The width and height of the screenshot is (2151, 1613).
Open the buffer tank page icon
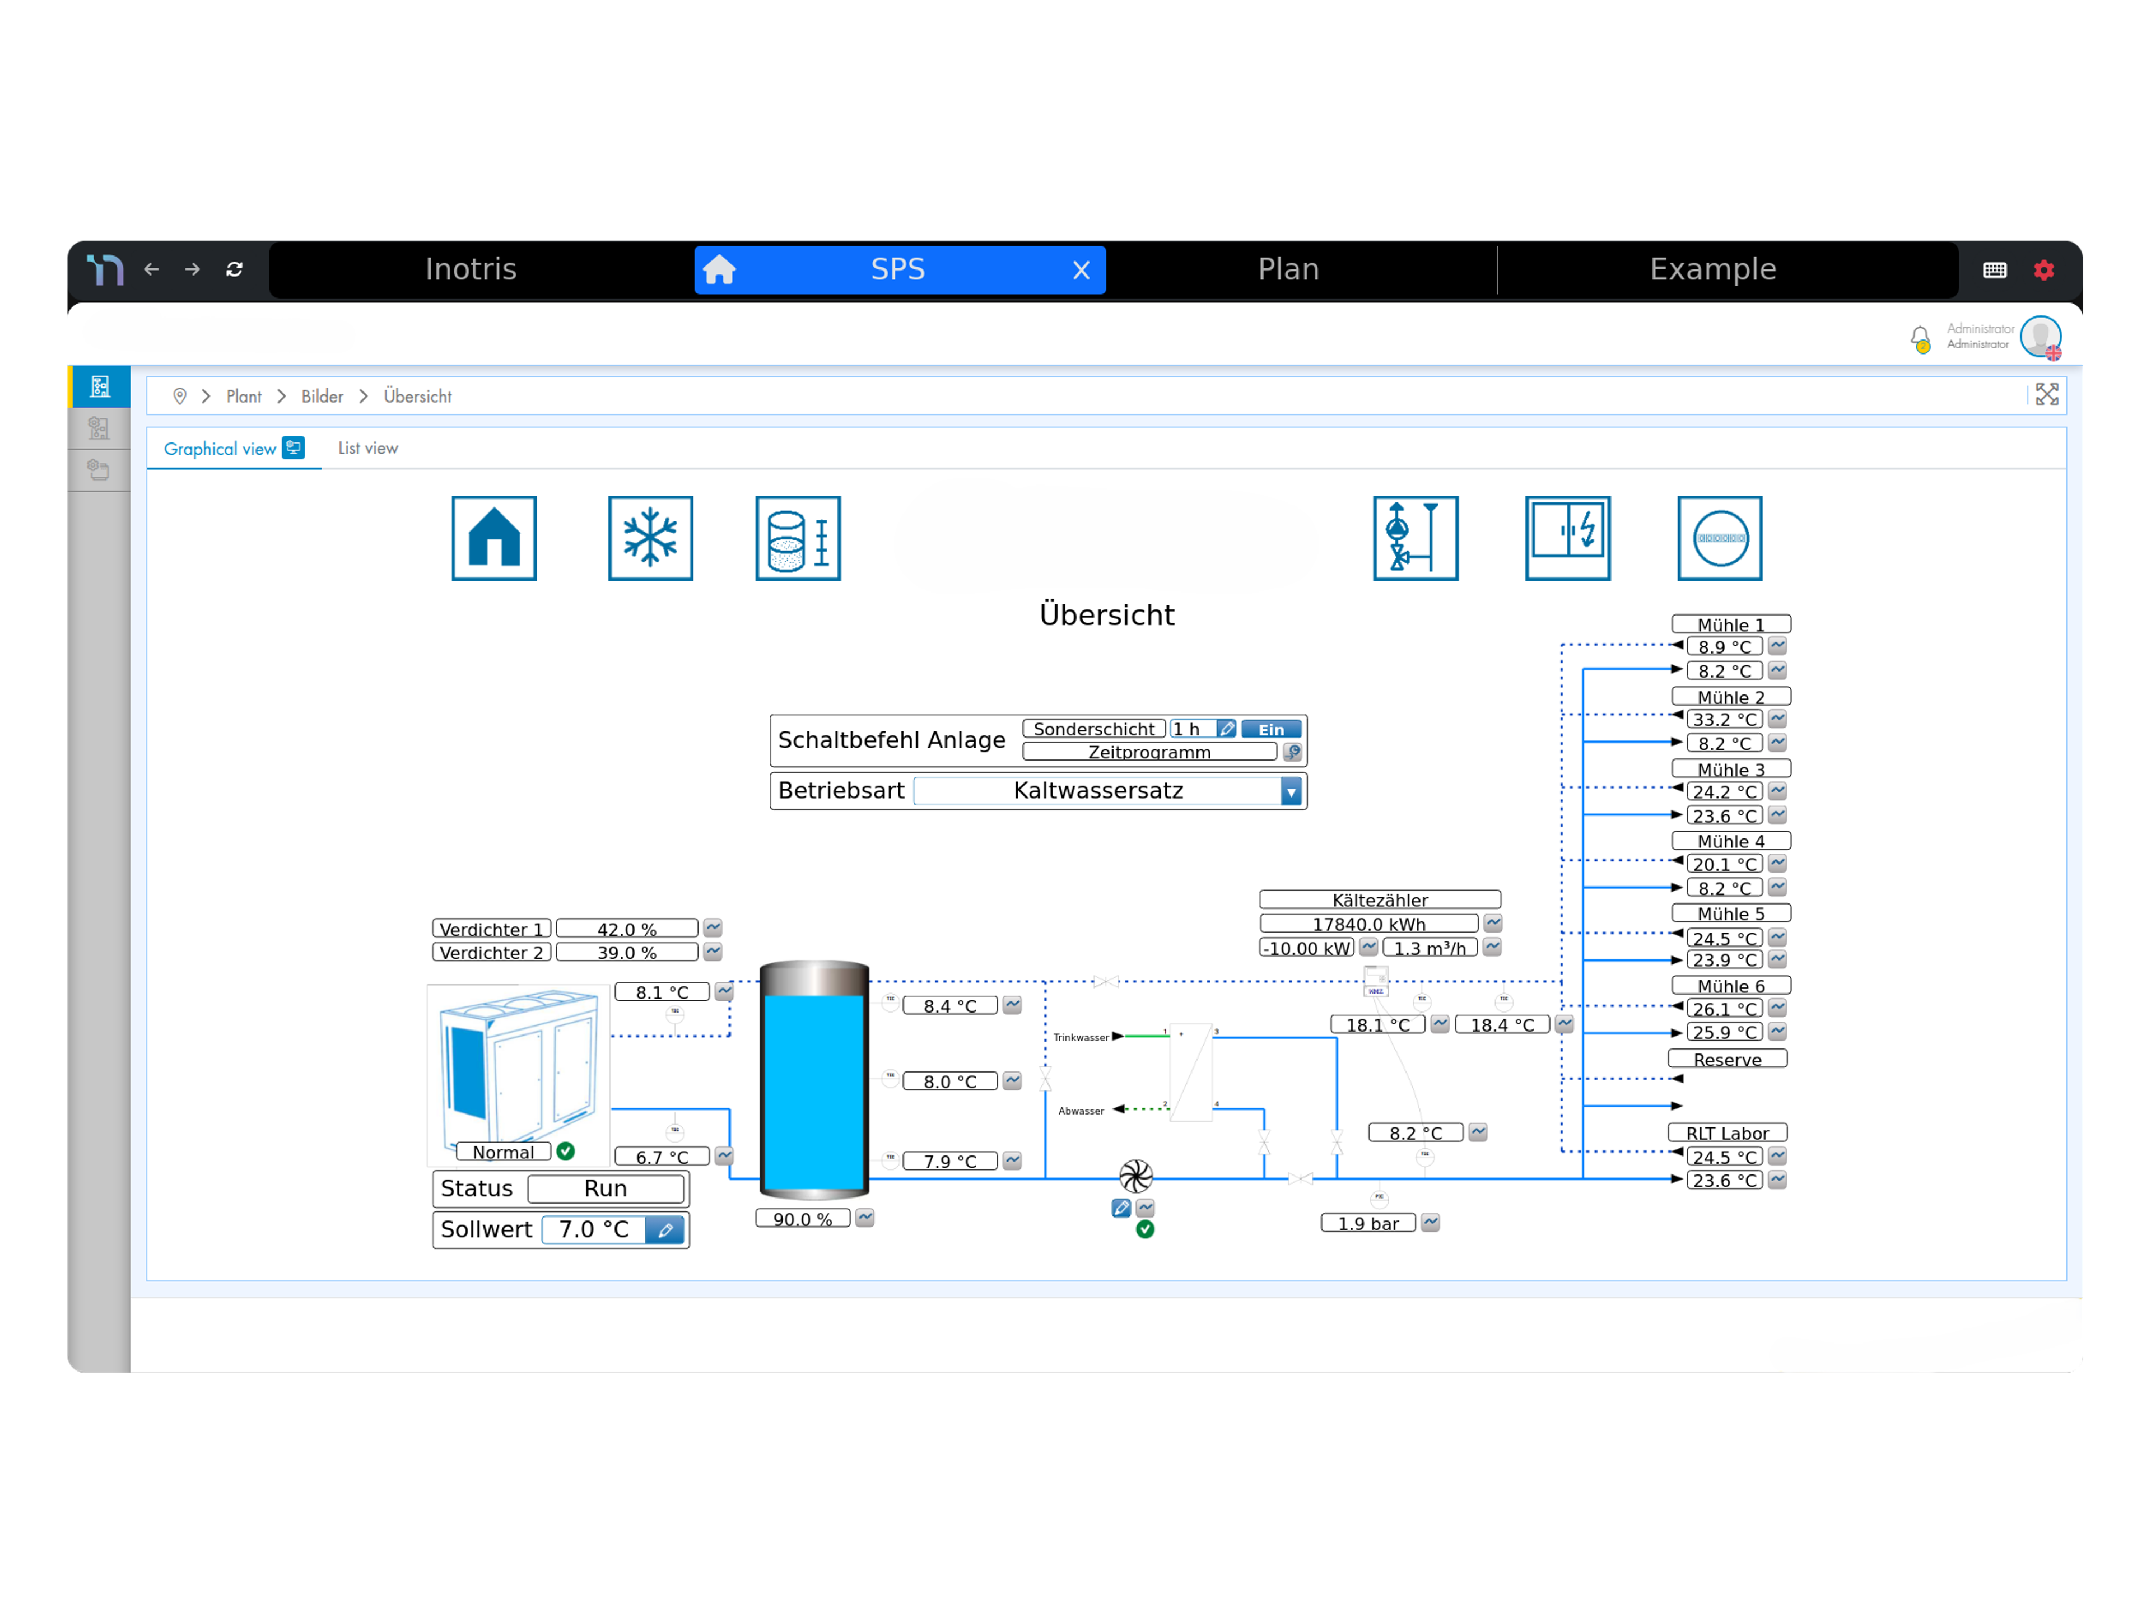pos(798,539)
